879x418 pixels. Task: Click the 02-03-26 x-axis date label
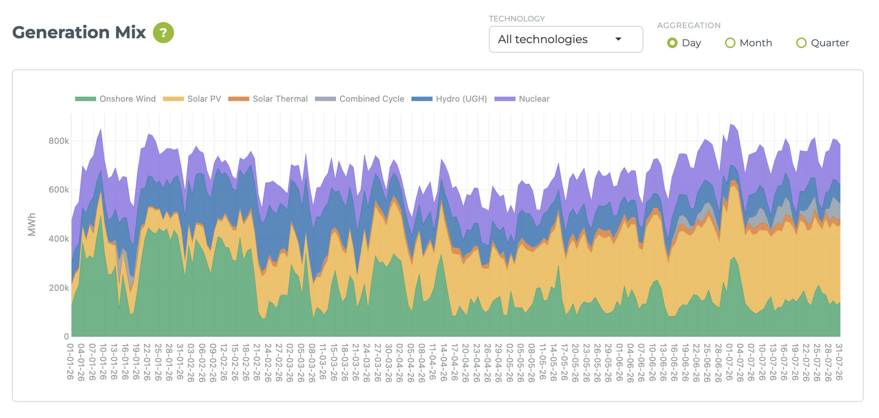[x=290, y=362]
